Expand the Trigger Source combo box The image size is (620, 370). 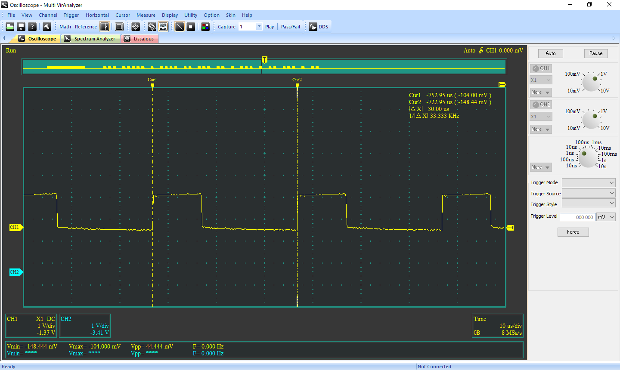click(x=589, y=193)
